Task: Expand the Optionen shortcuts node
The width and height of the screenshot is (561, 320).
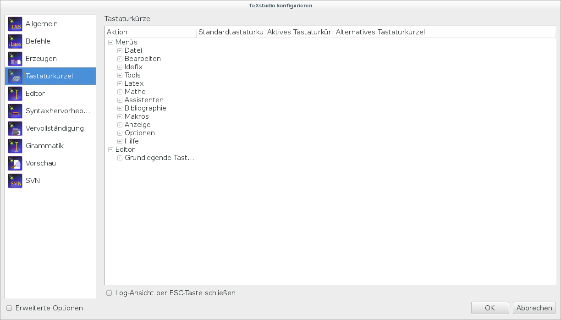Action: tap(120, 133)
